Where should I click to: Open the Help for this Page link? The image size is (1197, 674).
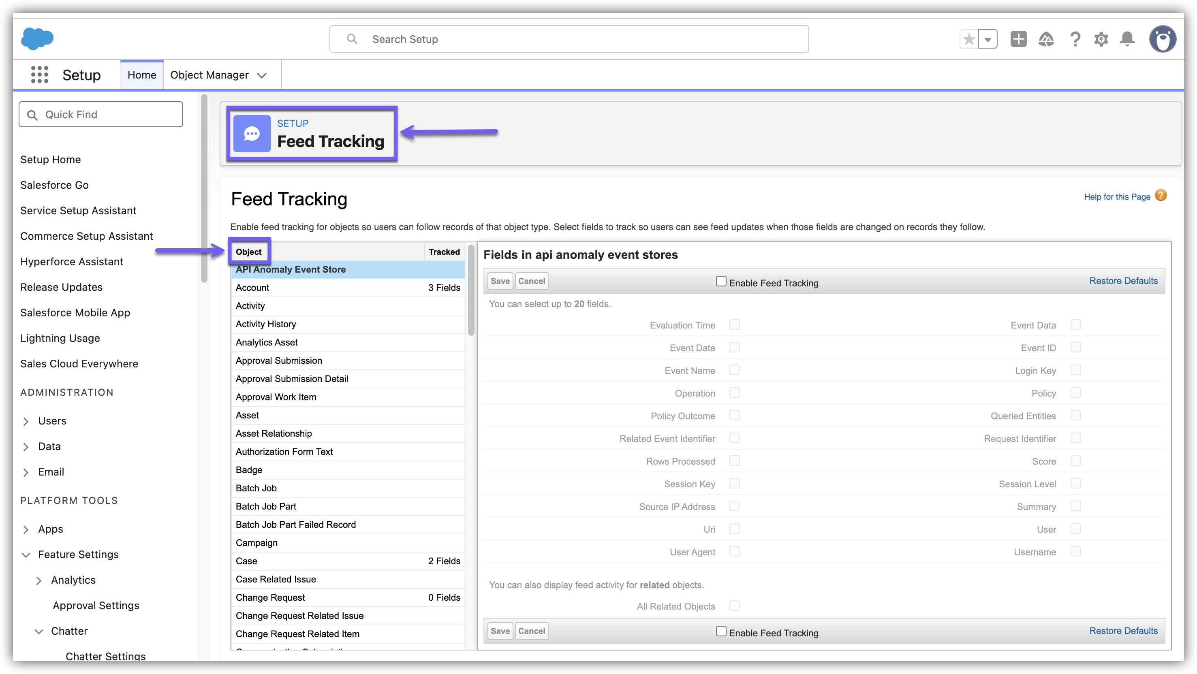point(1117,197)
